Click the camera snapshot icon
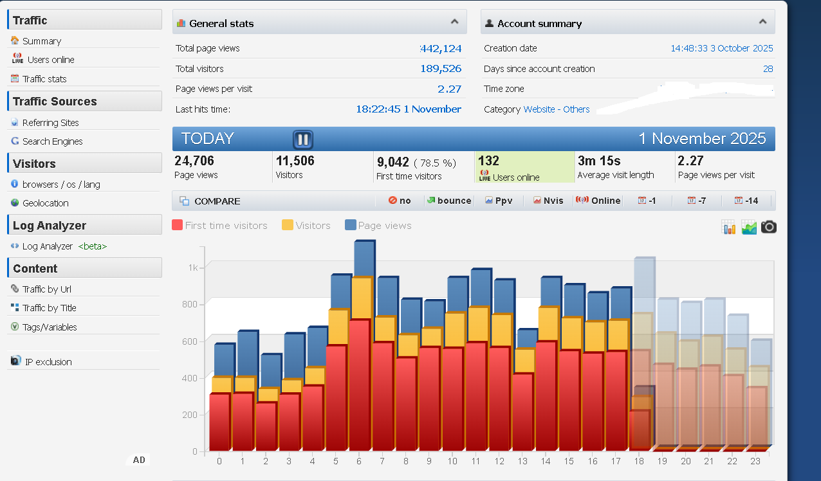The image size is (821, 481). click(x=769, y=227)
